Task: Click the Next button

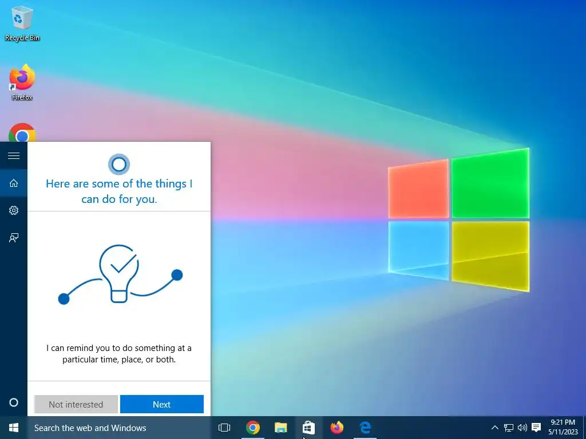Action: (x=162, y=404)
